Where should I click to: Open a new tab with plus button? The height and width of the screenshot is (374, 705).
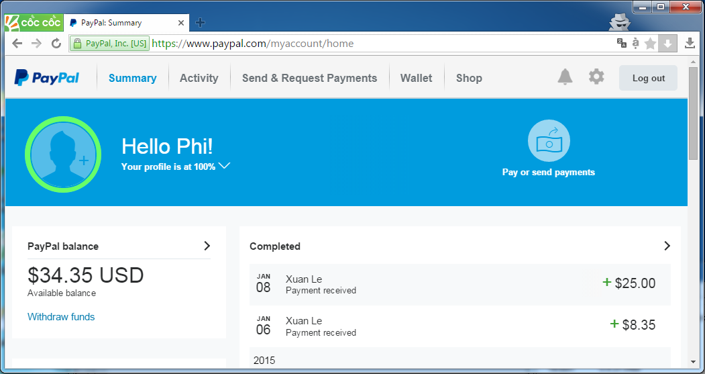pos(201,23)
